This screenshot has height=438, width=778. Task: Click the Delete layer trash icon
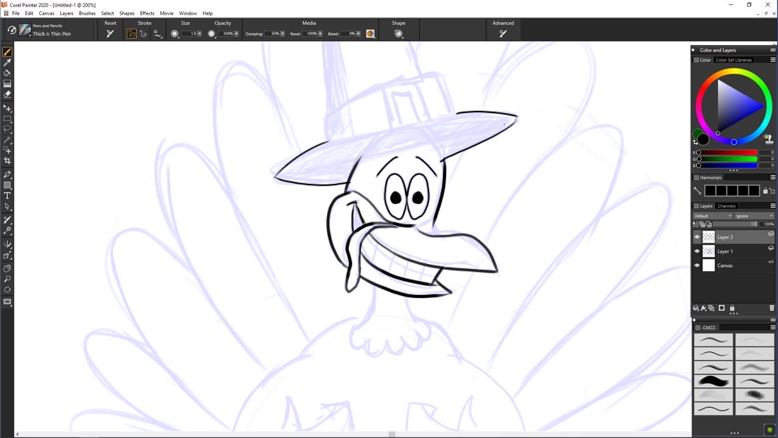click(772, 308)
